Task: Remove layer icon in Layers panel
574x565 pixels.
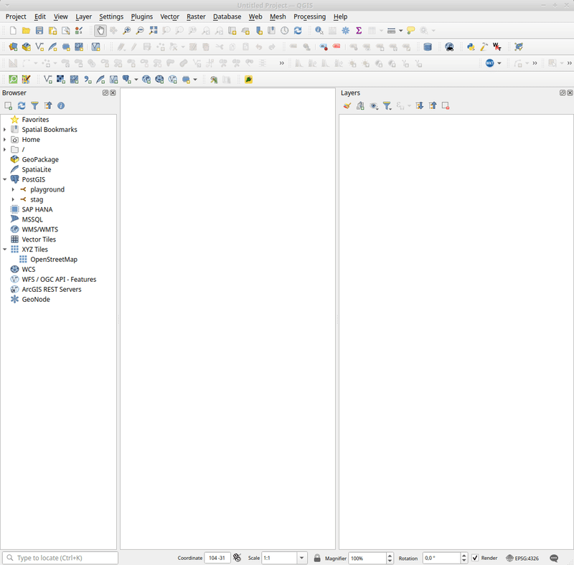Action: (x=446, y=105)
